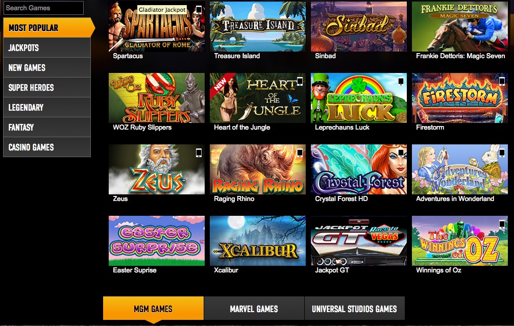Select the Jackpots category
The height and width of the screenshot is (326, 514).
tap(47, 48)
